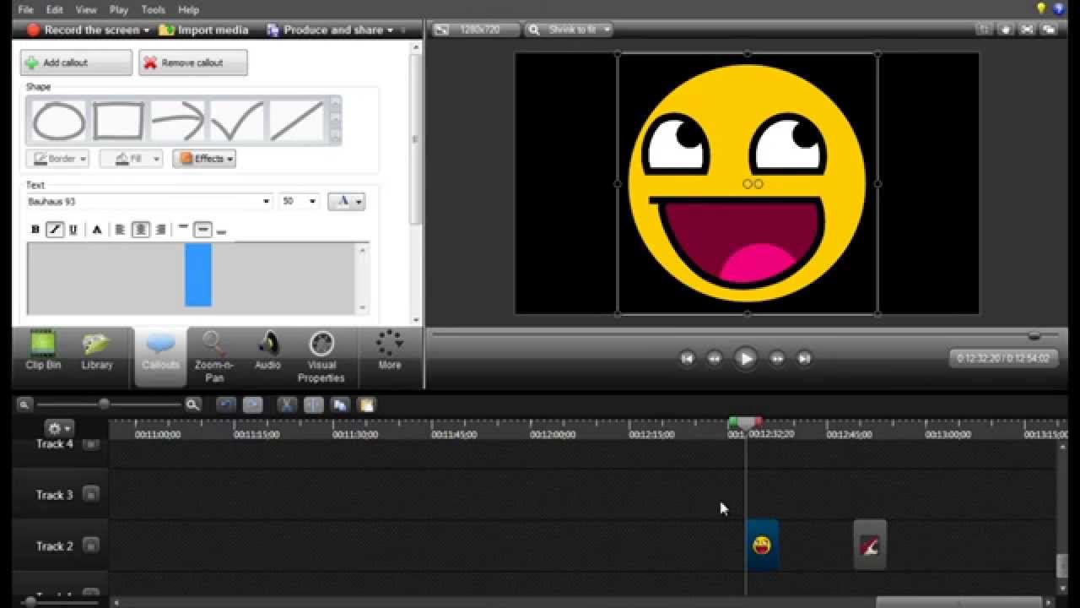
Task: Open the File menu
Action: coord(25,10)
